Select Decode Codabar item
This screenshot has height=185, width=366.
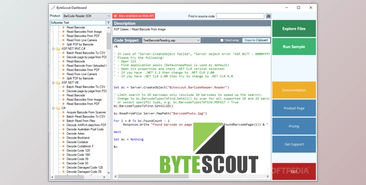(77, 142)
